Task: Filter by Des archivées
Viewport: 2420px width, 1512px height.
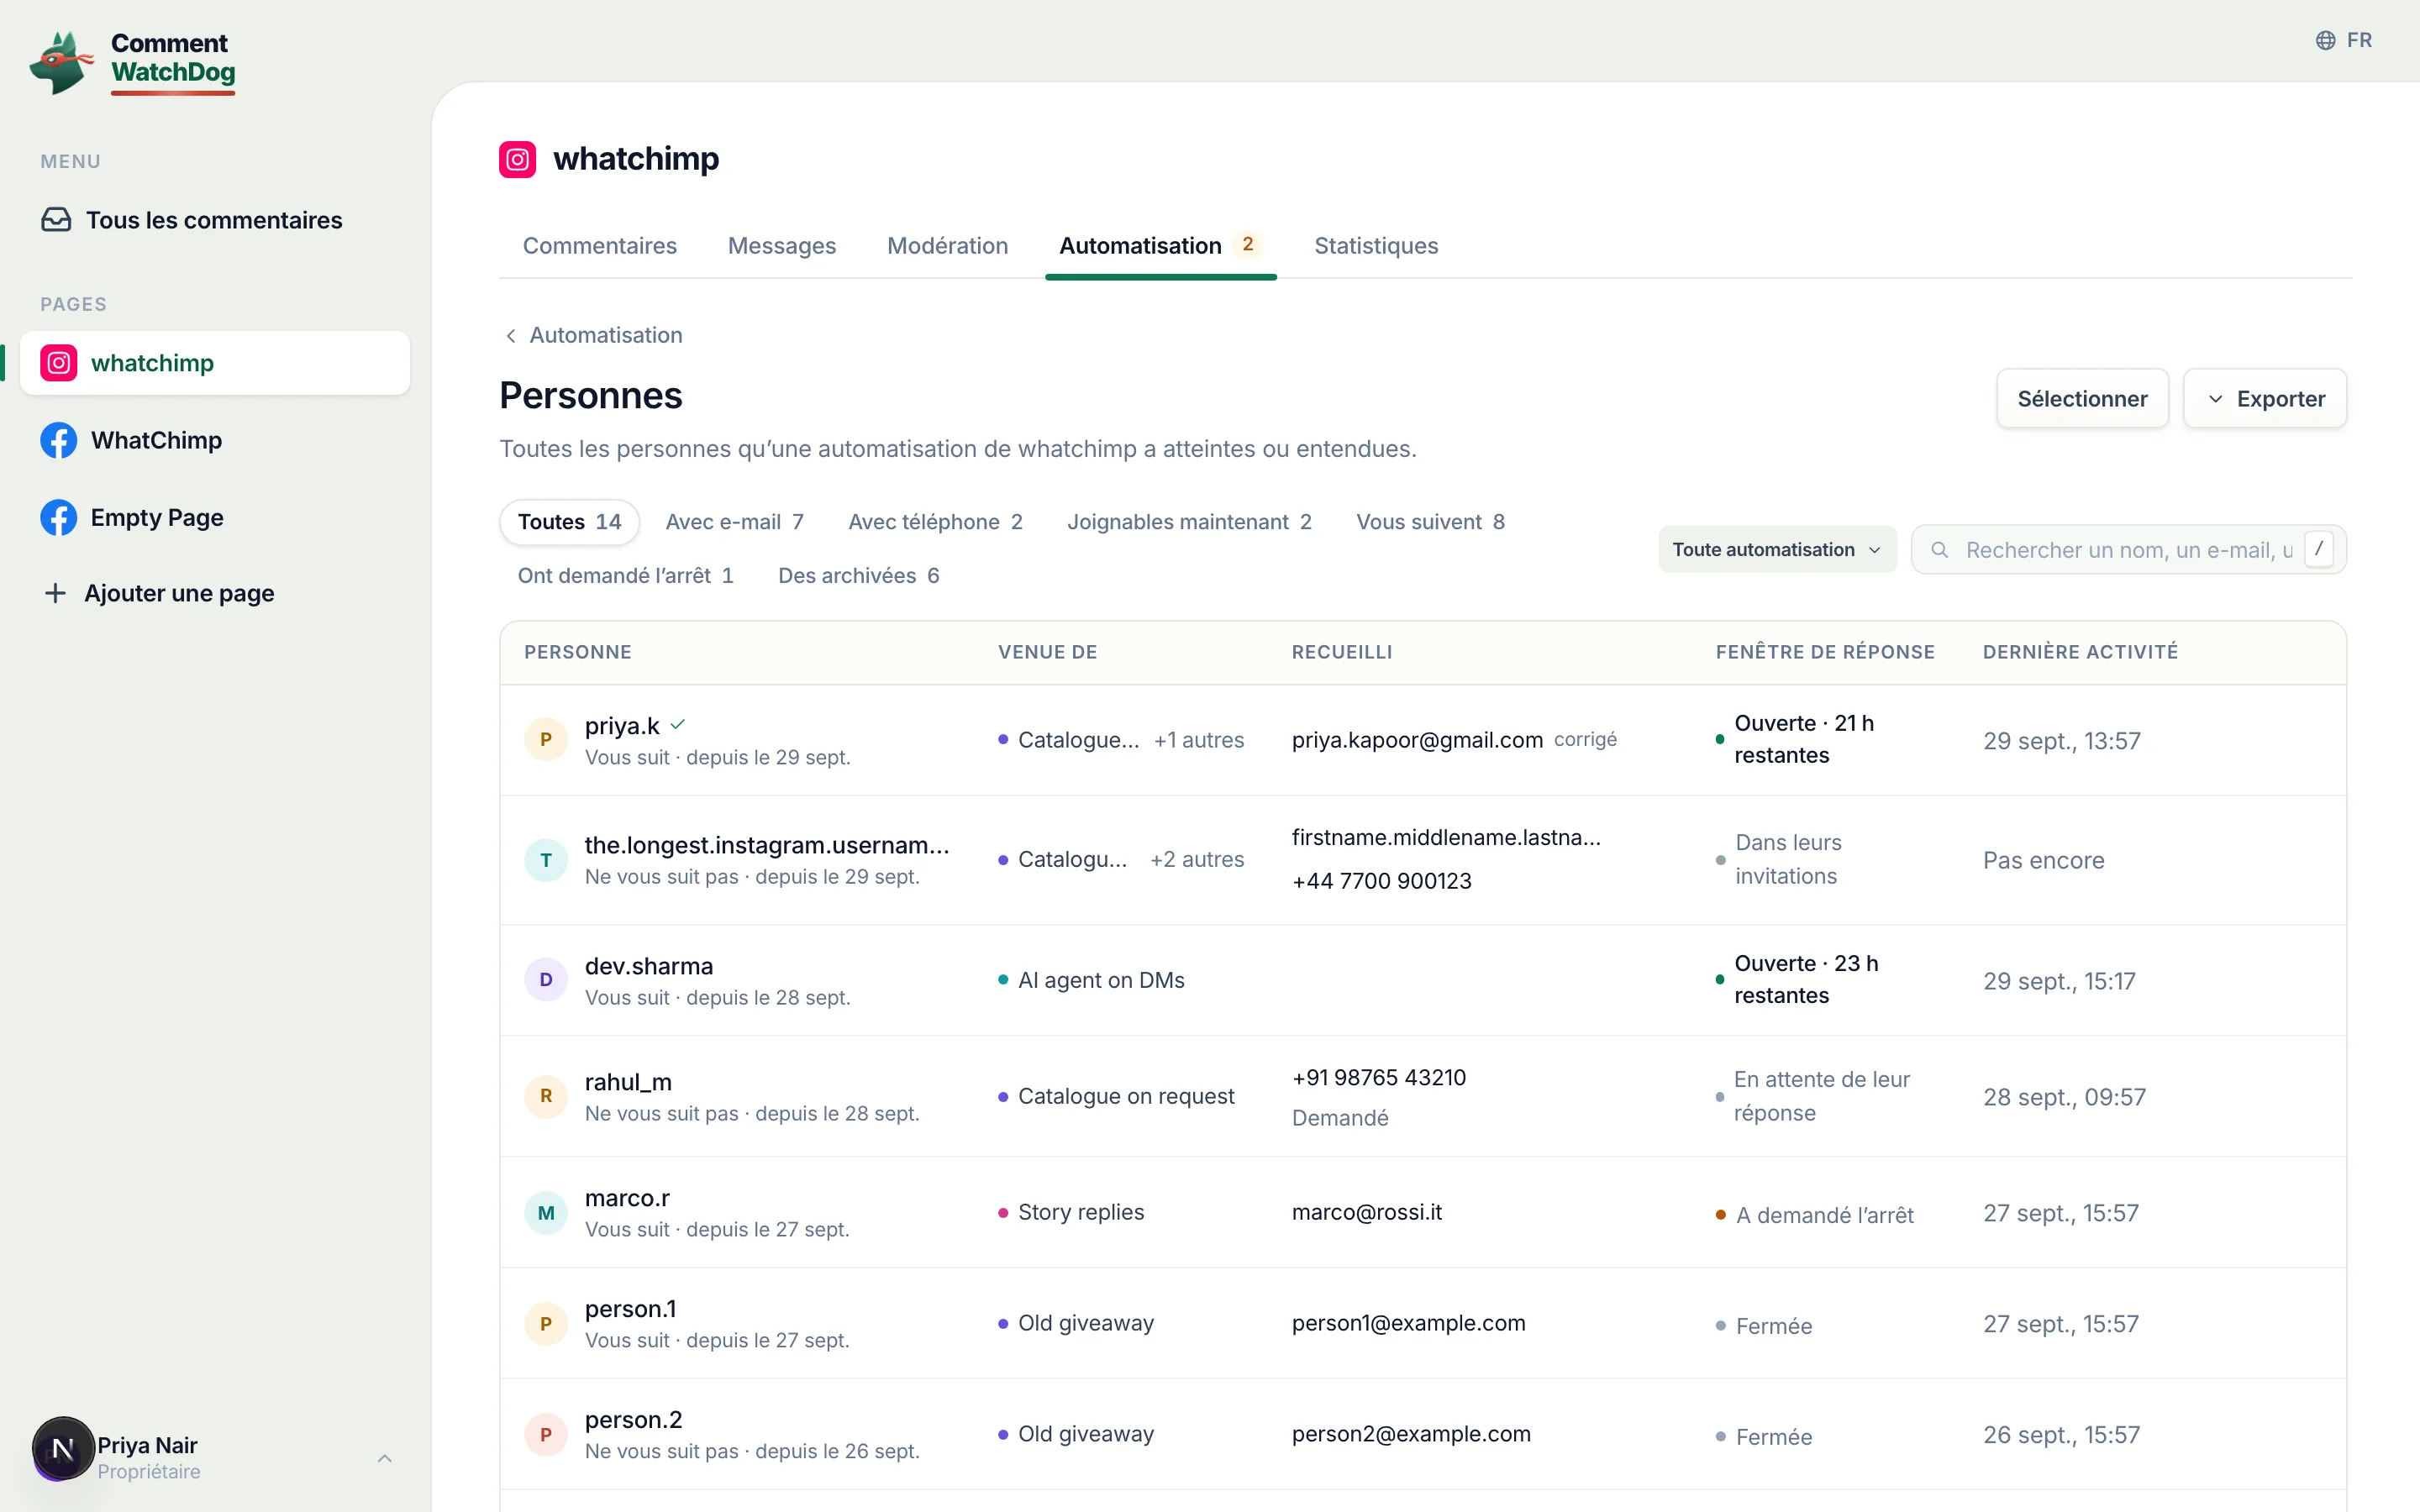Action: coord(858,576)
